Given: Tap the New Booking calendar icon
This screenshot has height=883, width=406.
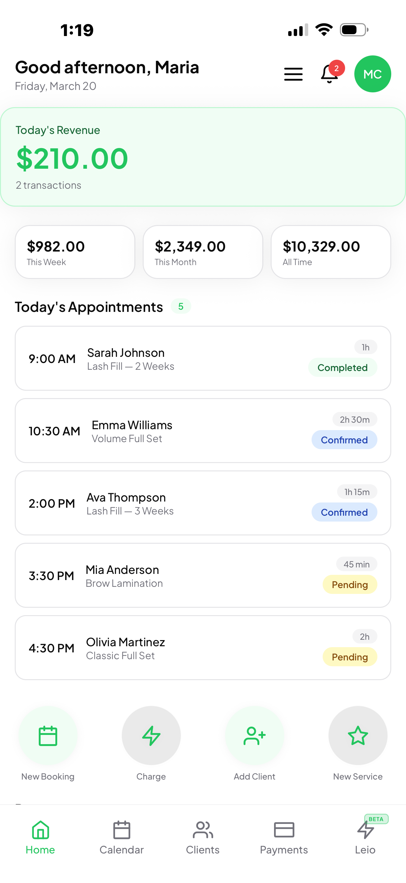Looking at the screenshot, I should 48,736.
